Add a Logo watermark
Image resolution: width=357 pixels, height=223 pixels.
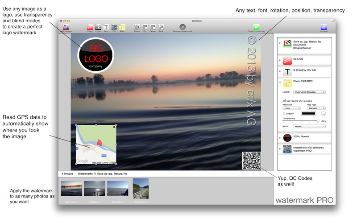point(98,28)
